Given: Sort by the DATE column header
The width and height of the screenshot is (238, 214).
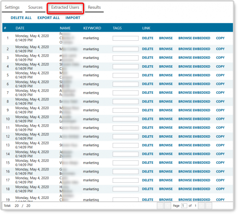Looking at the screenshot, I should click(20, 28).
